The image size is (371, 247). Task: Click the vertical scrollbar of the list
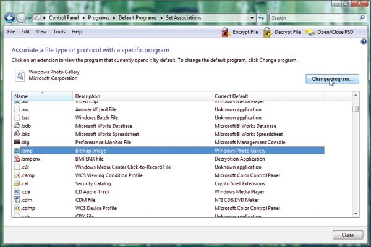click(356, 154)
